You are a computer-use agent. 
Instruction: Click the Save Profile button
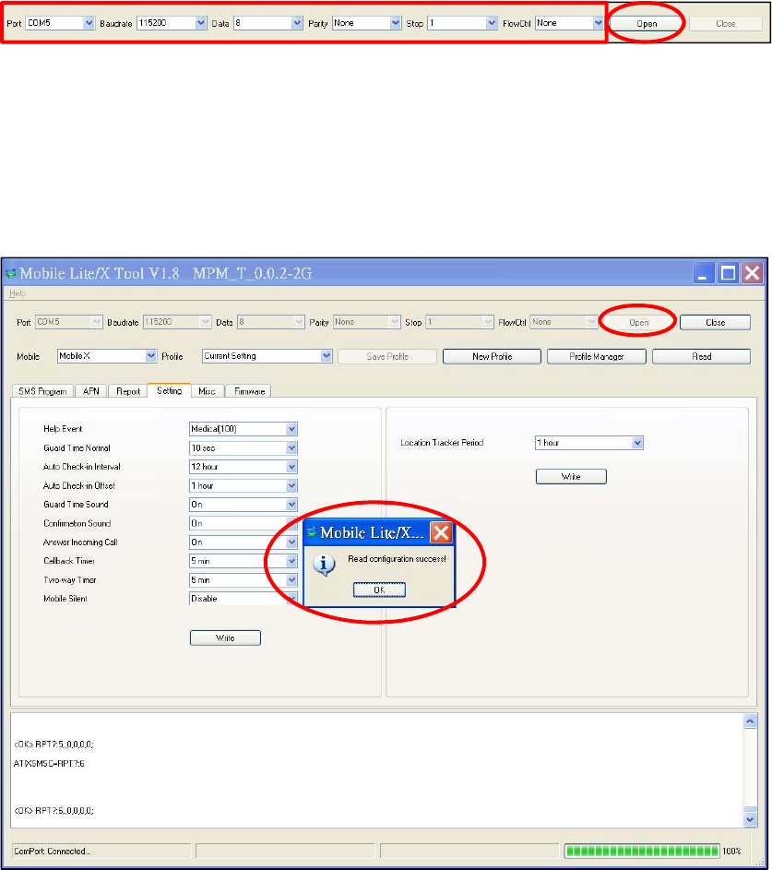pyautogui.click(x=387, y=357)
